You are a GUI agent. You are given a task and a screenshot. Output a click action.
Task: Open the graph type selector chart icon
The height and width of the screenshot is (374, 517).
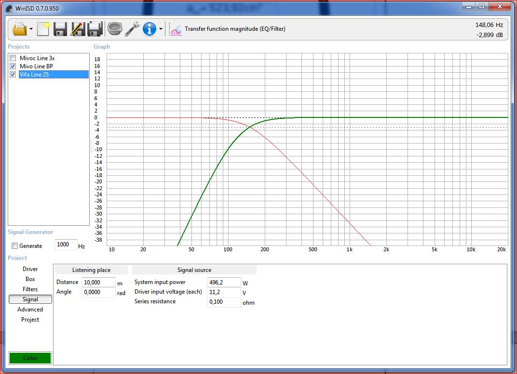coord(176,30)
